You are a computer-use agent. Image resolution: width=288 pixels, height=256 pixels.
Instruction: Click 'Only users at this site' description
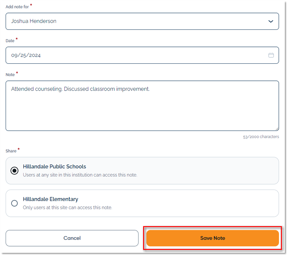68,207
